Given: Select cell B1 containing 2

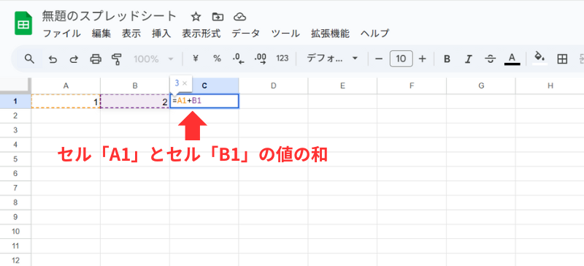Looking at the screenshot, I should pos(135,101).
